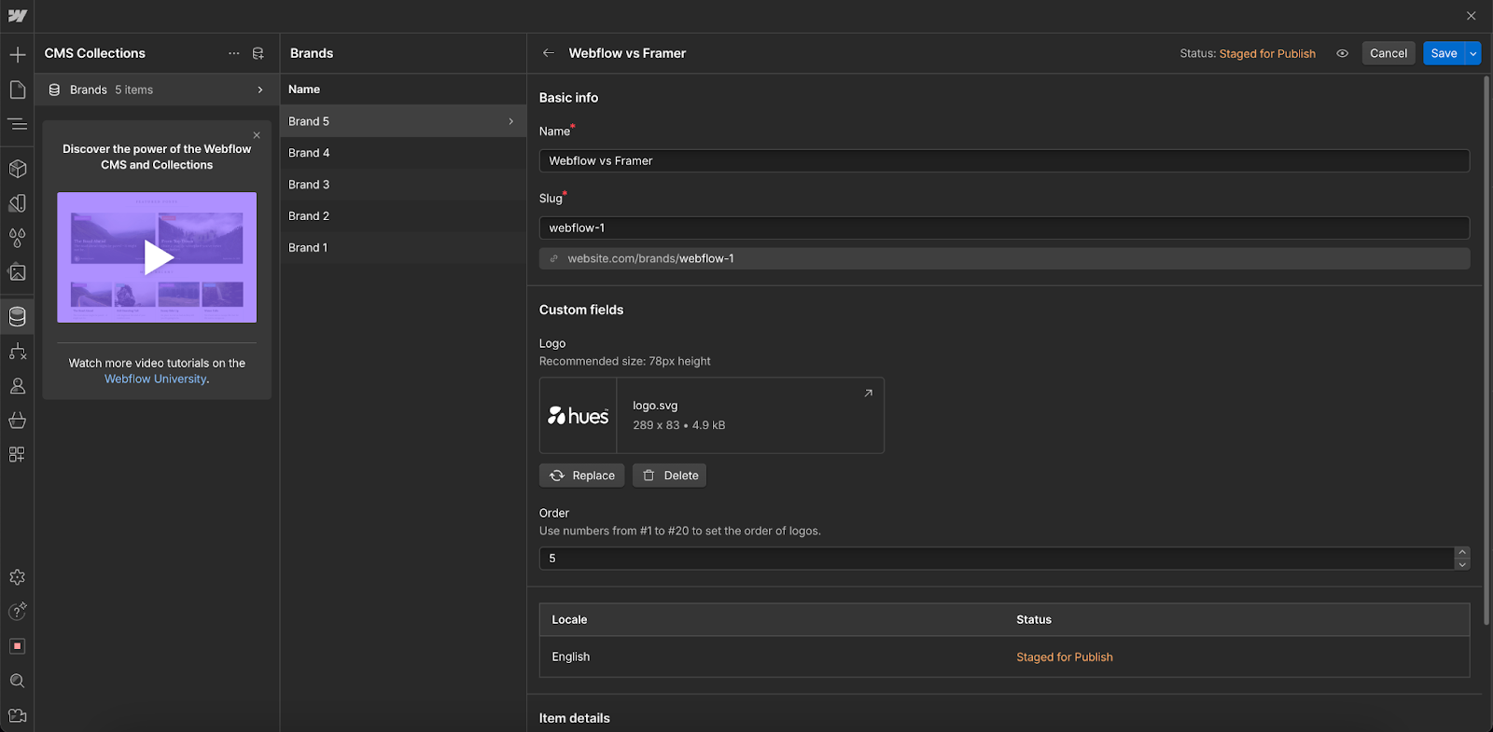Click the Status: Staged for Publish header text
1493x732 pixels.
[1248, 53]
